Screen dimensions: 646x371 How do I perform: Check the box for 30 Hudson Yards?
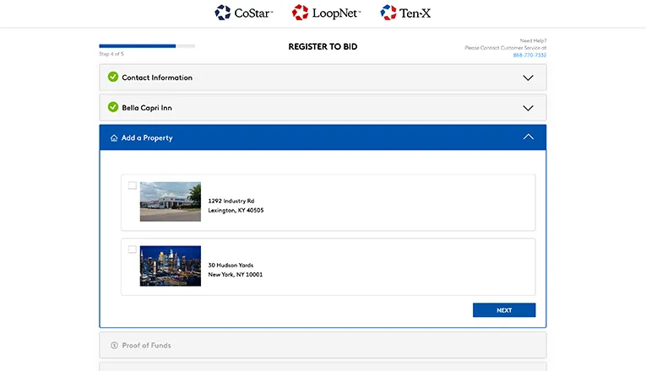133,250
